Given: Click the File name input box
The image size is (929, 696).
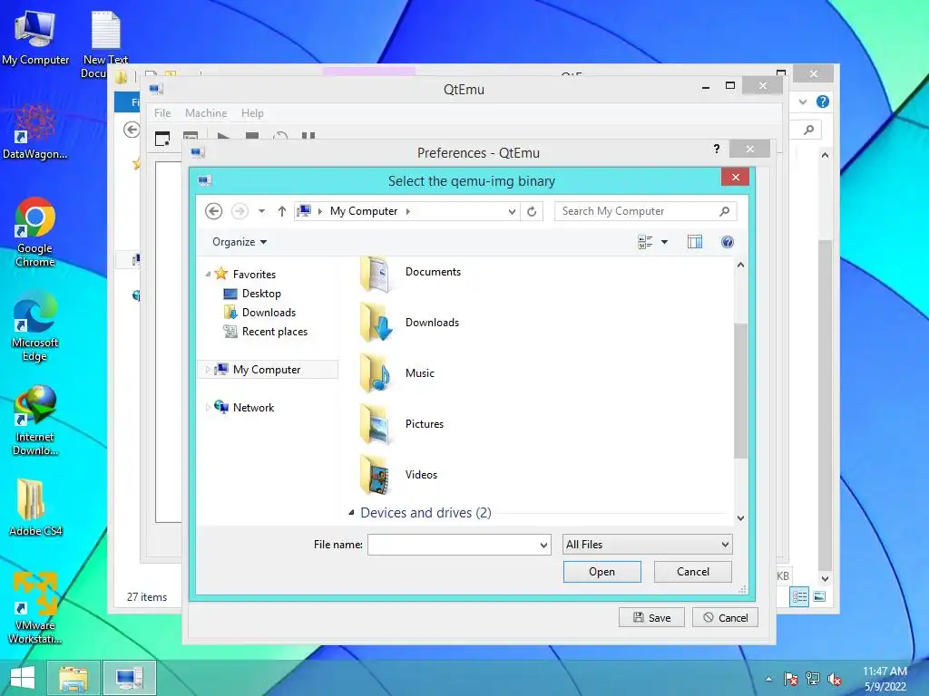Looking at the screenshot, I should click(453, 545).
